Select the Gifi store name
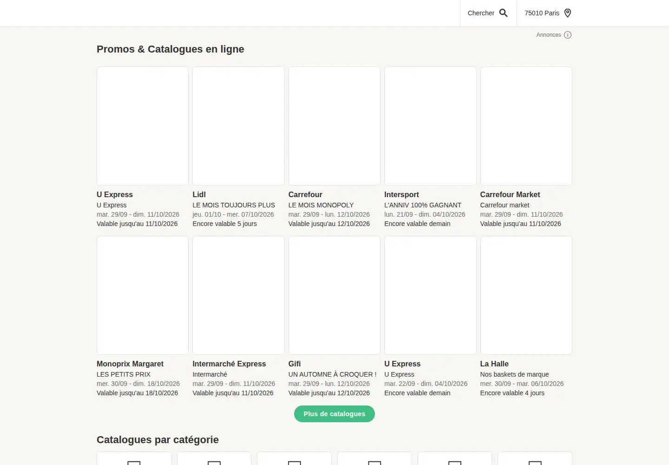Screen dimensions: 669x465 click(x=295, y=364)
